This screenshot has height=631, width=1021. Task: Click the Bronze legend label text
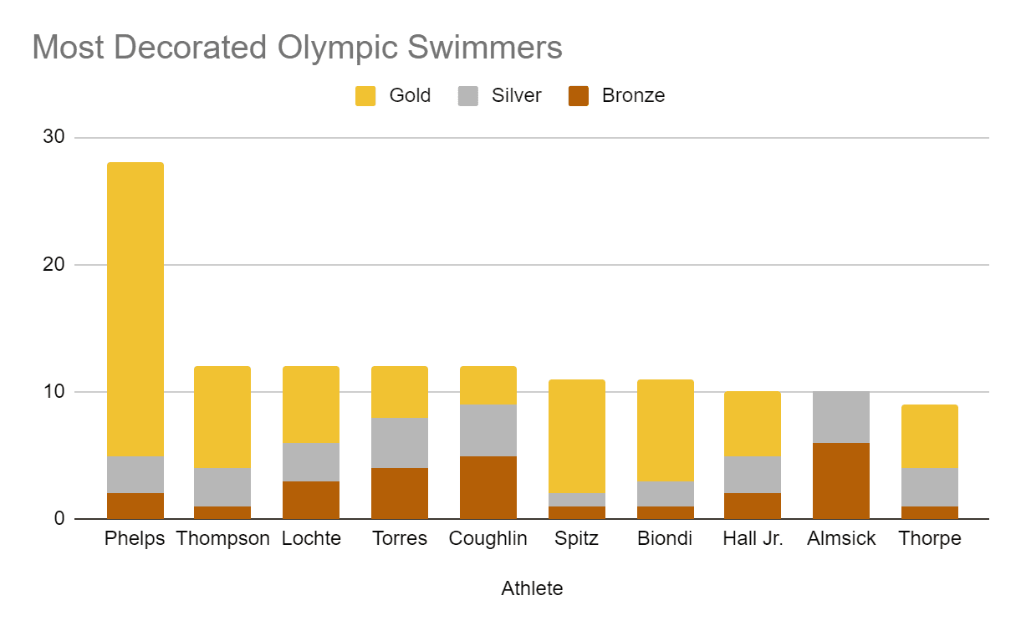click(x=633, y=95)
